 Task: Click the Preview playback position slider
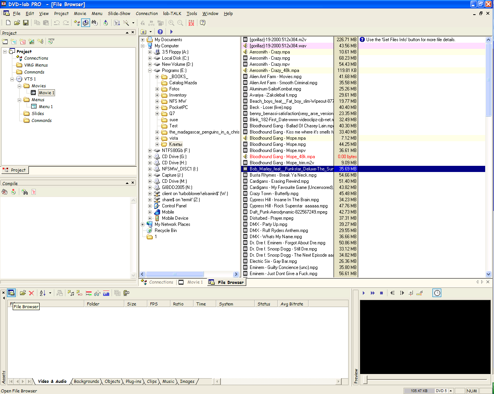(x=365, y=380)
